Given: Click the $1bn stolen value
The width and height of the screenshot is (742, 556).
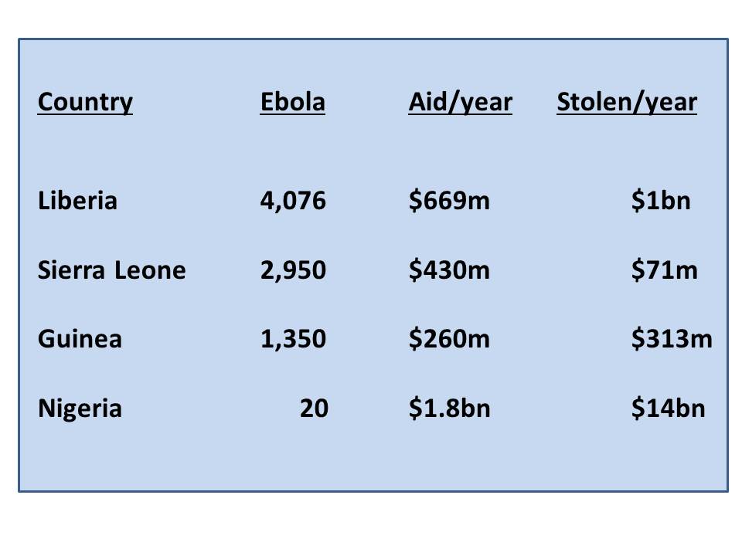Looking at the screenshot, I should [661, 201].
